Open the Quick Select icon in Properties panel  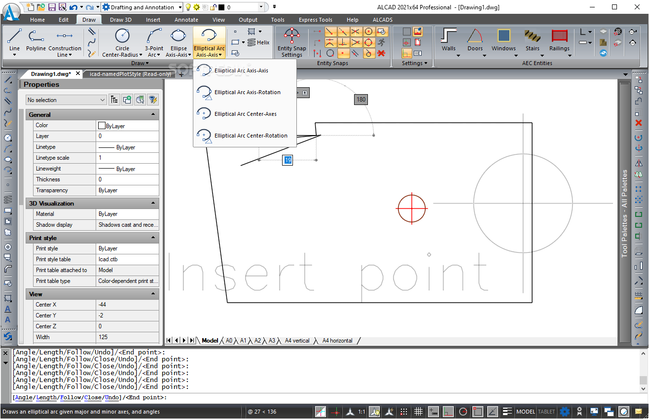click(x=140, y=100)
